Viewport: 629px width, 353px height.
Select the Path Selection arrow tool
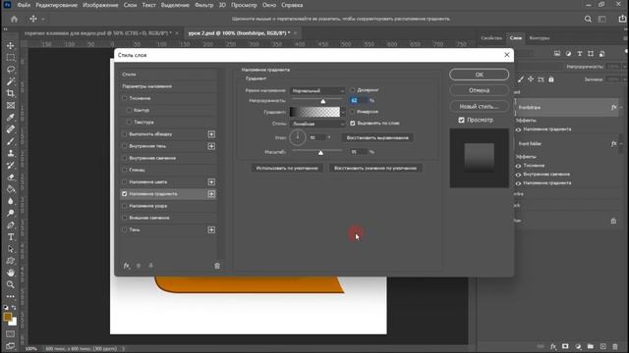11,249
